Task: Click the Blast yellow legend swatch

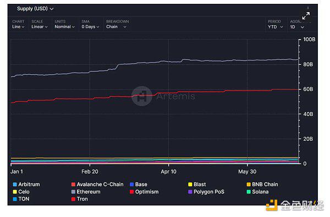Action: (x=190, y=185)
